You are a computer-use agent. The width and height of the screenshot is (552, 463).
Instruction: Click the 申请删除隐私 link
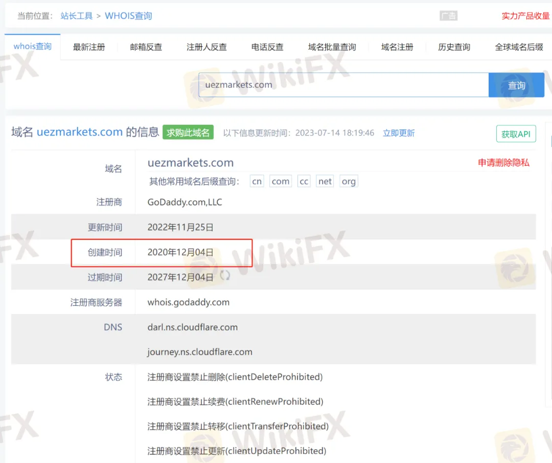pos(503,163)
